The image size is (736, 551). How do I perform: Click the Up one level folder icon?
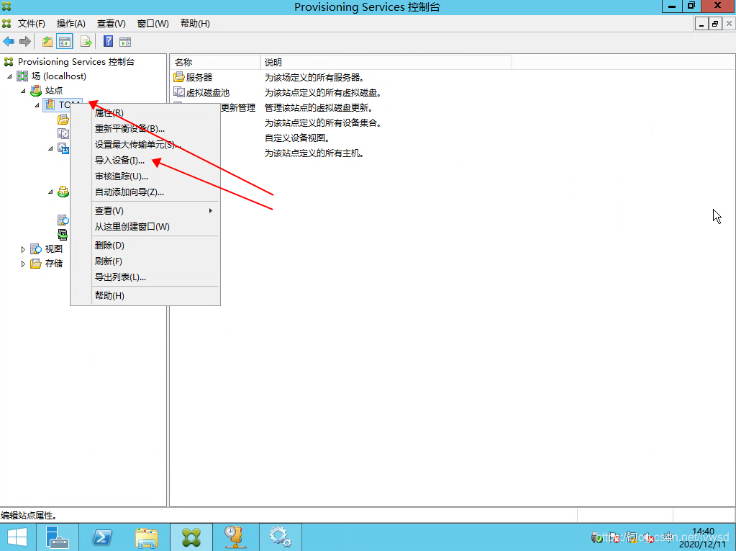coord(47,42)
